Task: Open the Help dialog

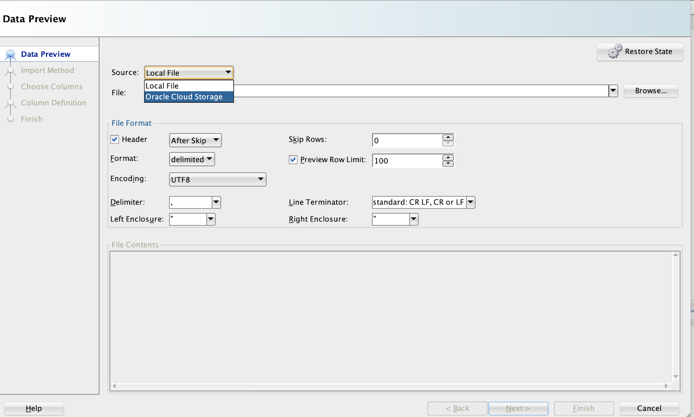Action: click(x=33, y=408)
